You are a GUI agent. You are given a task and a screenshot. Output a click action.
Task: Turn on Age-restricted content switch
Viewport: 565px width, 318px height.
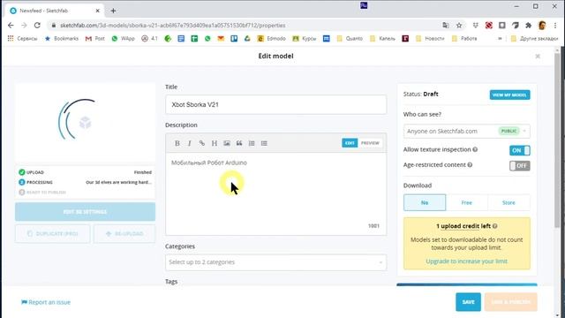tap(520, 166)
